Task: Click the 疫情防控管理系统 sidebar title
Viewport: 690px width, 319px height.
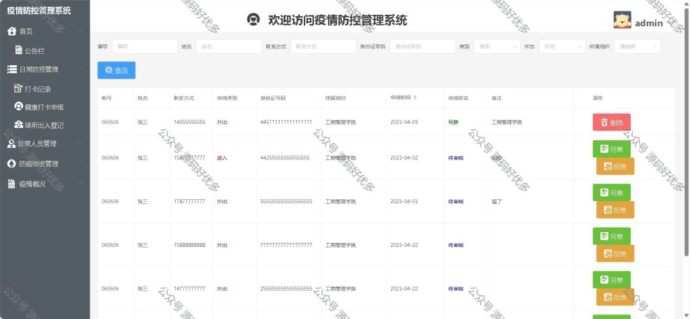Action: click(38, 11)
